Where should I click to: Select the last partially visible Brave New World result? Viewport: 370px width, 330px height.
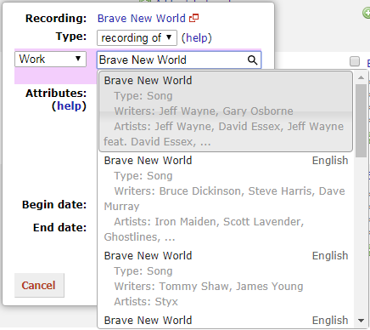coord(226,321)
